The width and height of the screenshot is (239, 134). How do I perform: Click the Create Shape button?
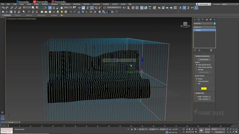coord(204,60)
